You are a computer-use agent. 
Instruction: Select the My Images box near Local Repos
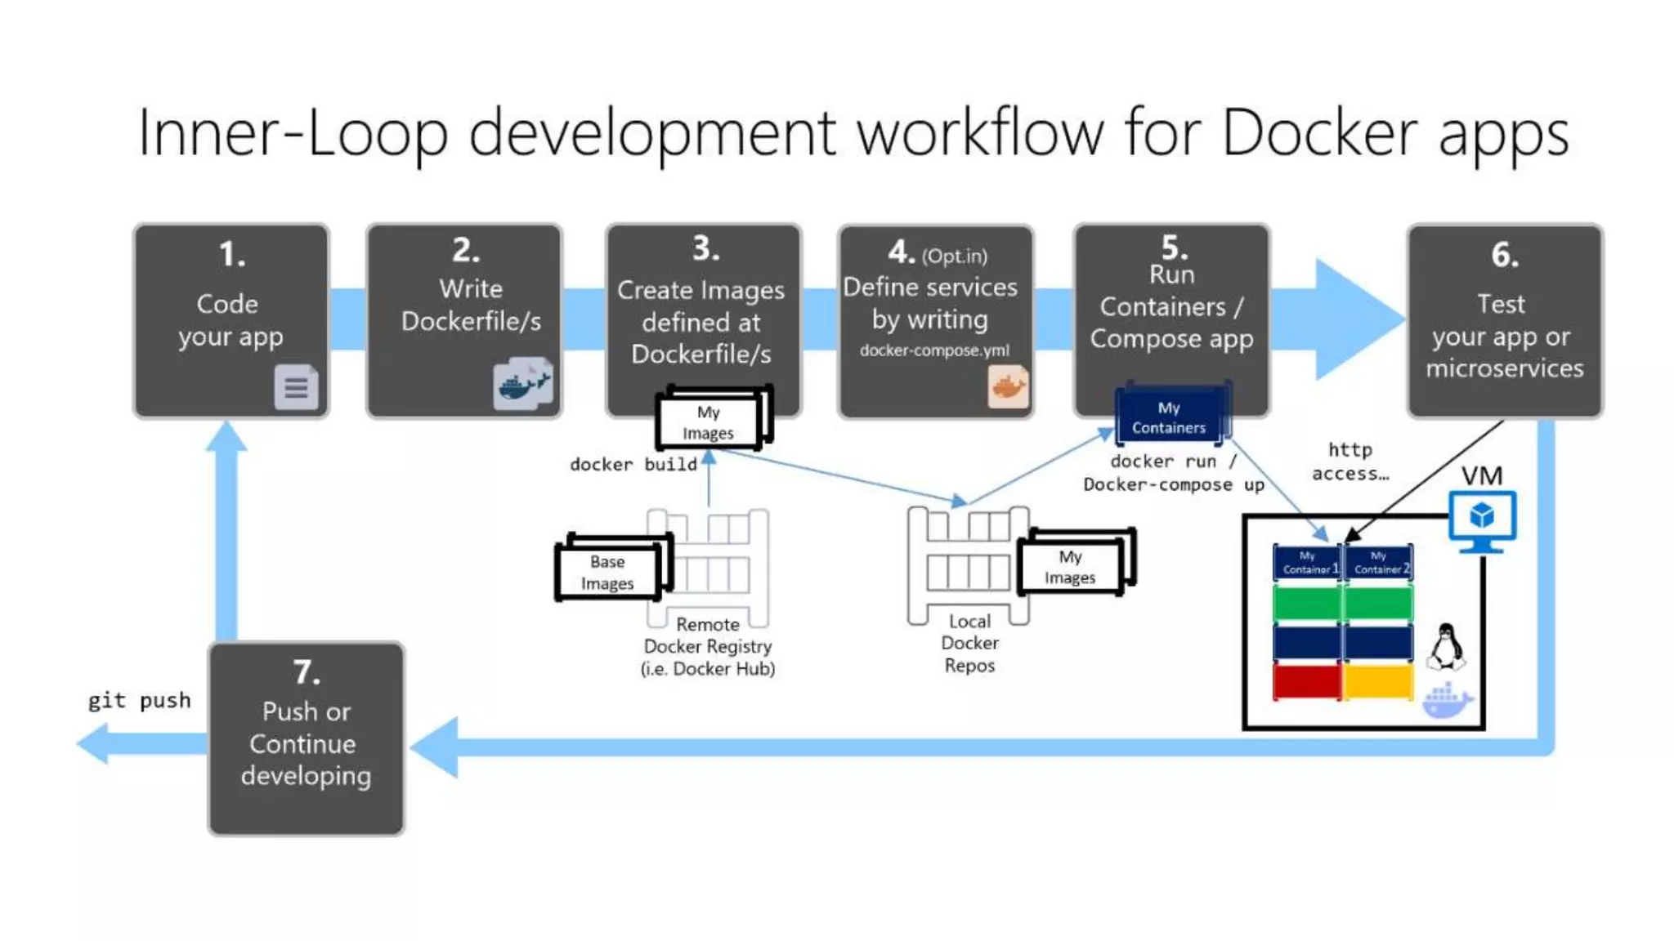1071,567
